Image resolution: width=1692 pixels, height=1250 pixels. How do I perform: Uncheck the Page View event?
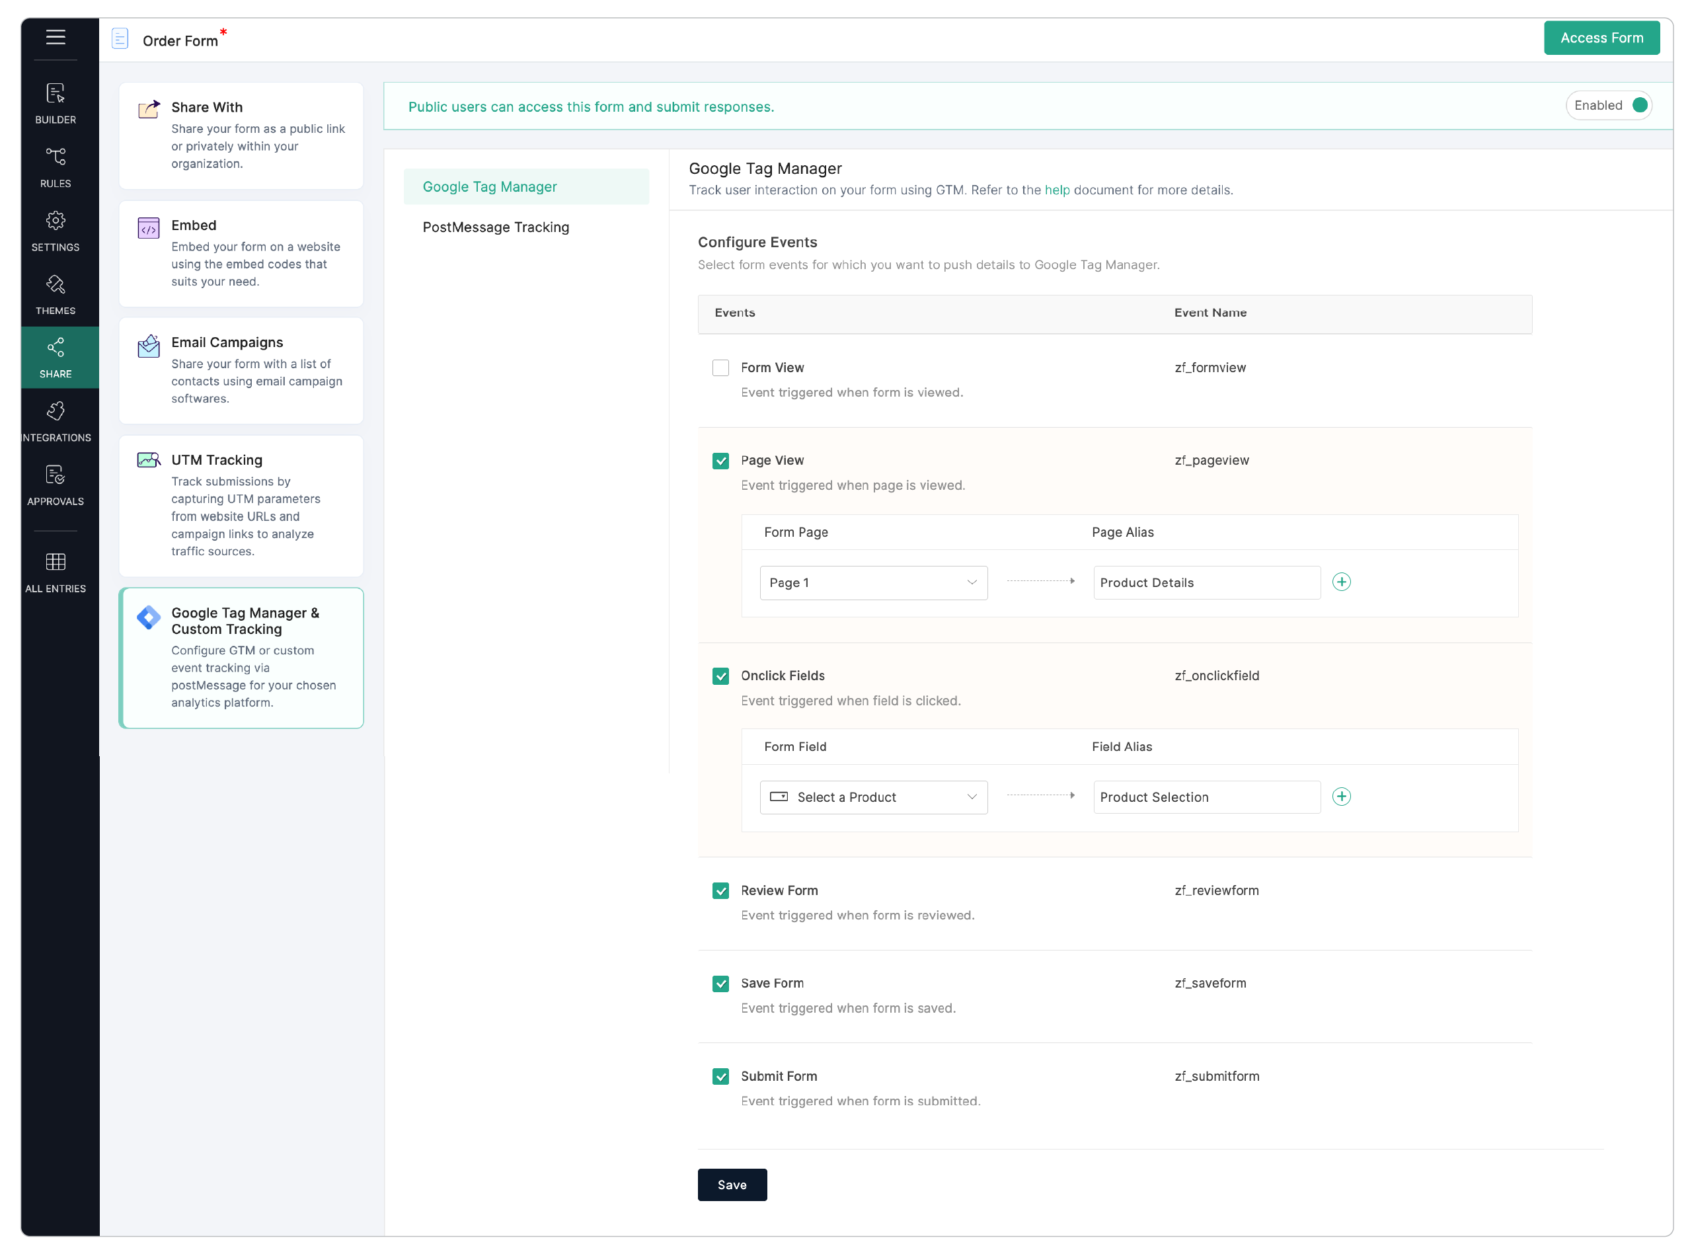coord(721,461)
